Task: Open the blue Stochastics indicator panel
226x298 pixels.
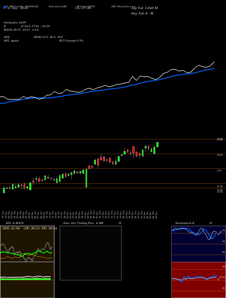Action: [198, 244]
